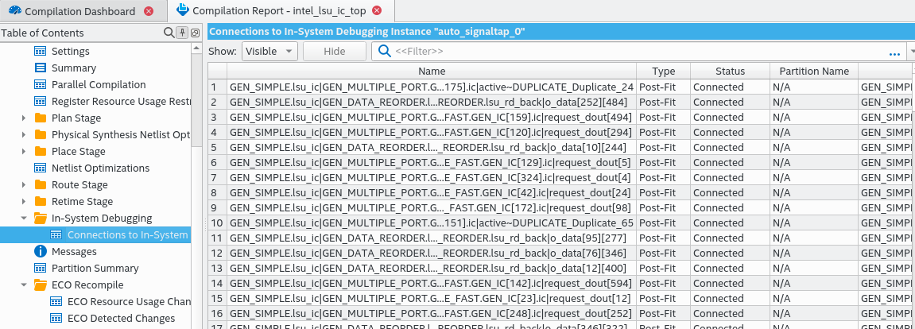Open ECO Detected Changes report
Screen dimensions: 915x329
[x=119, y=318]
